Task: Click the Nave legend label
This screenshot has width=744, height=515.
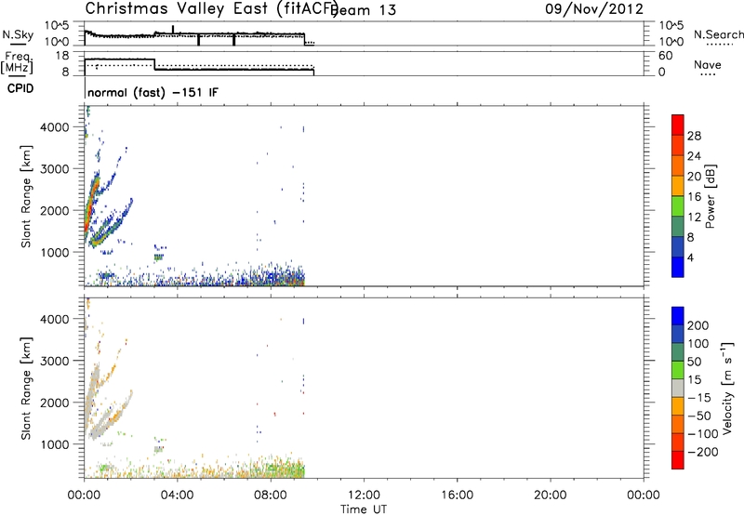Action: coord(708,64)
